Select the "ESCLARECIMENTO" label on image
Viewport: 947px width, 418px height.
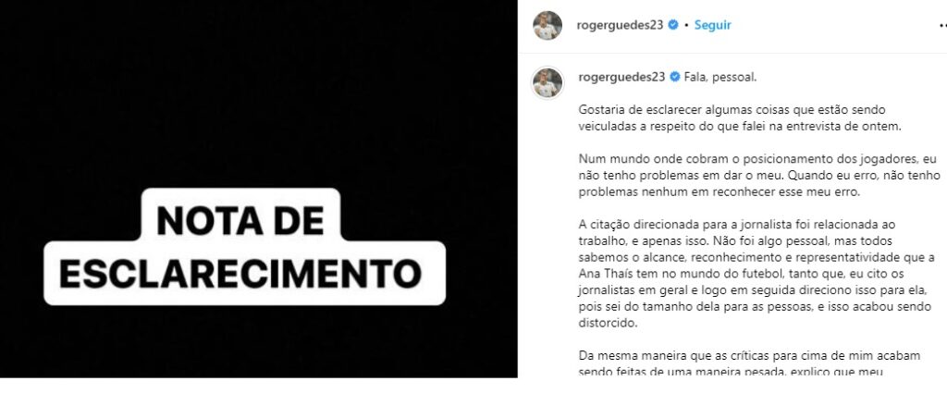pos(240,273)
